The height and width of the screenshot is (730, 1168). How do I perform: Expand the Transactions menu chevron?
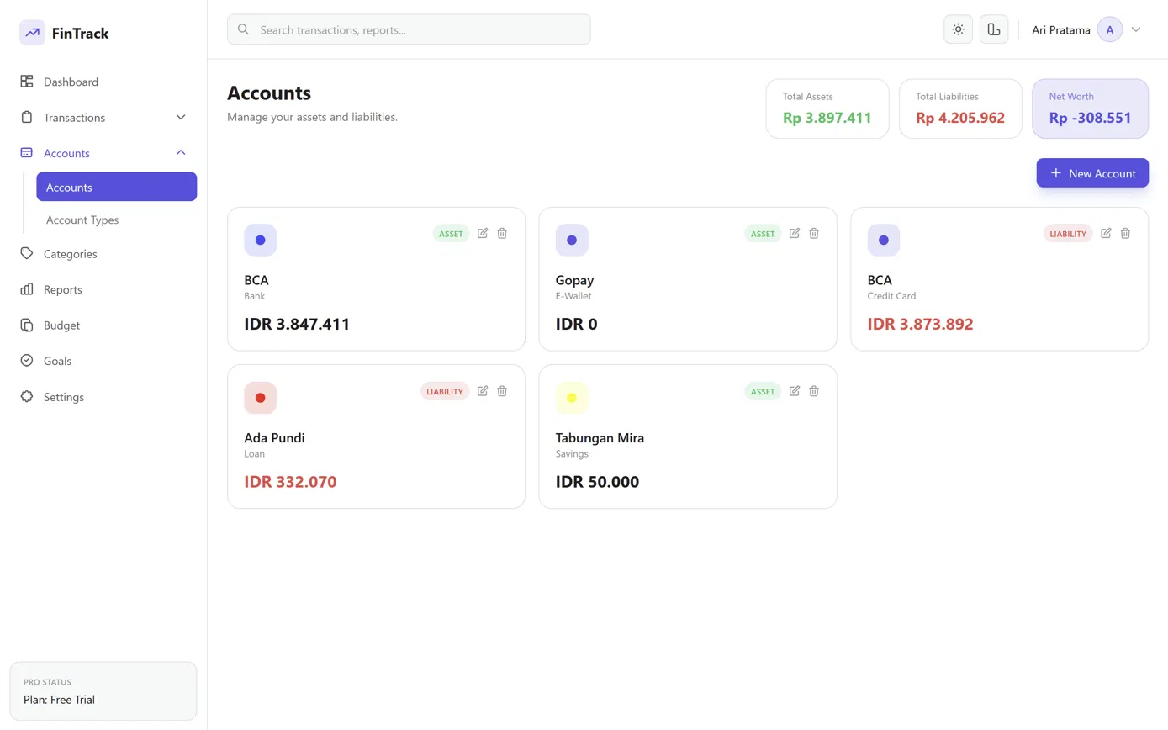click(x=181, y=118)
